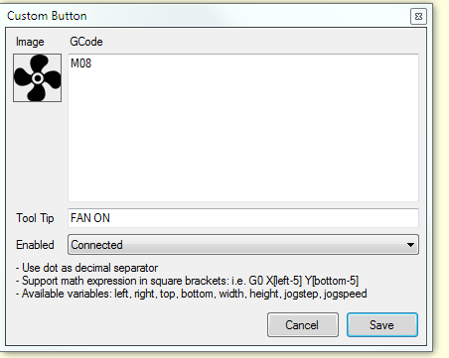
Task: Save the custom button
Action: pyautogui.click(x=382, y=325)
